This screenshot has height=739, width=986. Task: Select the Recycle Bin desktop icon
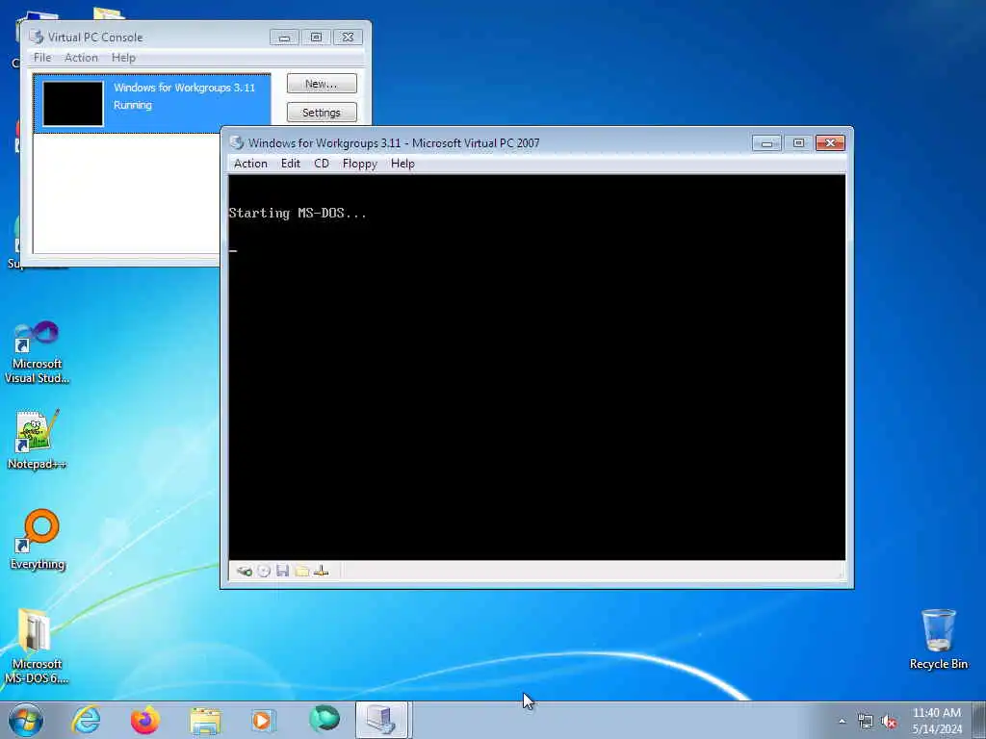point(938,639)
